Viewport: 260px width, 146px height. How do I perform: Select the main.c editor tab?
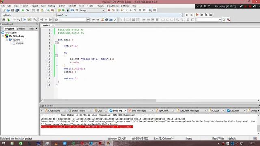click(x=46, y=25)
